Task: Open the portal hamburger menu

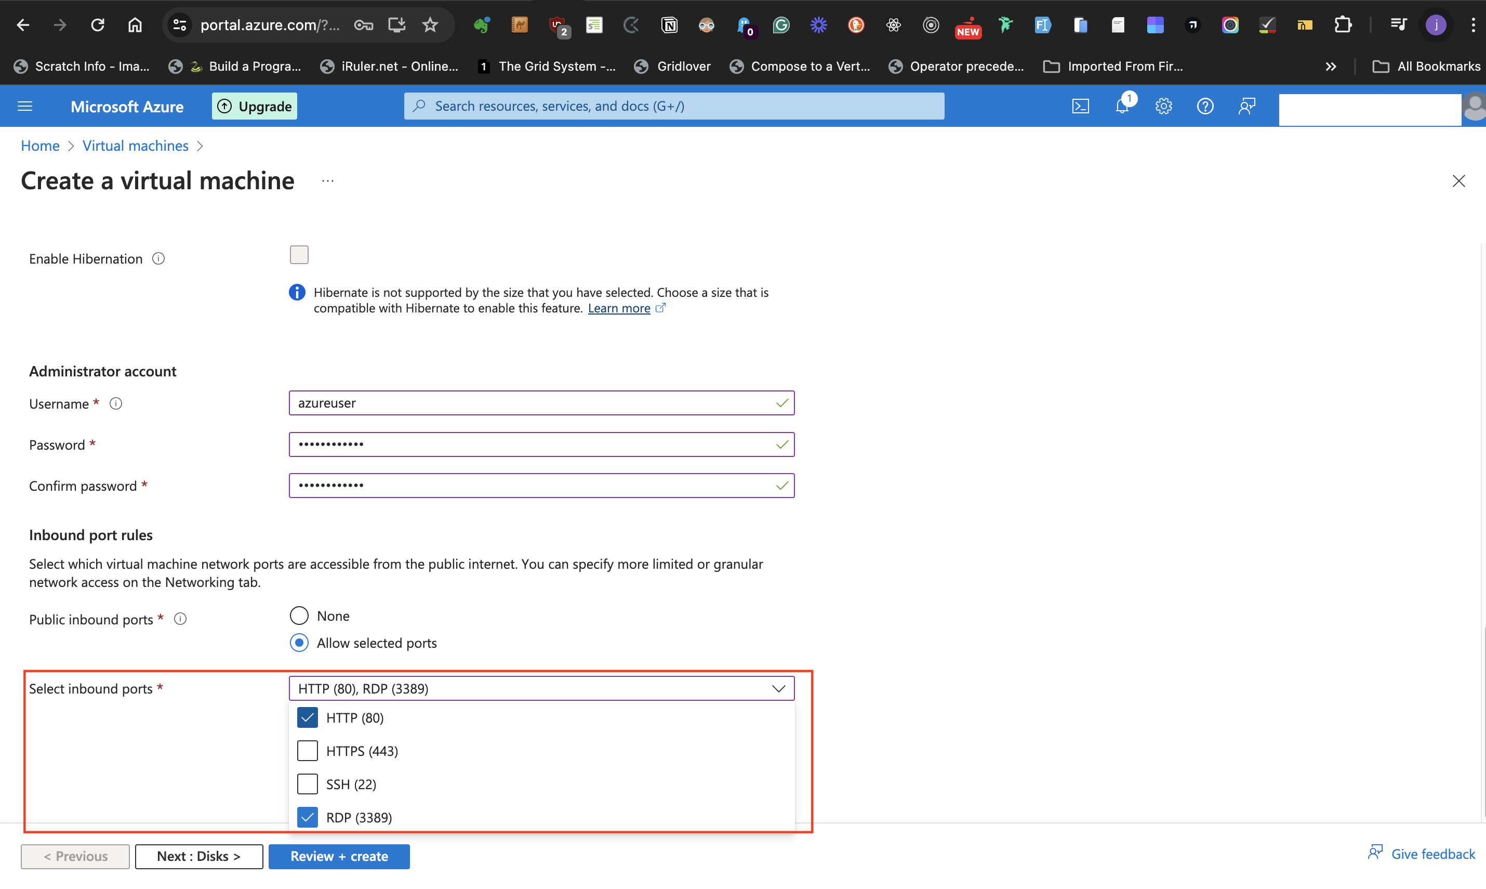Action: pos(24,106)
